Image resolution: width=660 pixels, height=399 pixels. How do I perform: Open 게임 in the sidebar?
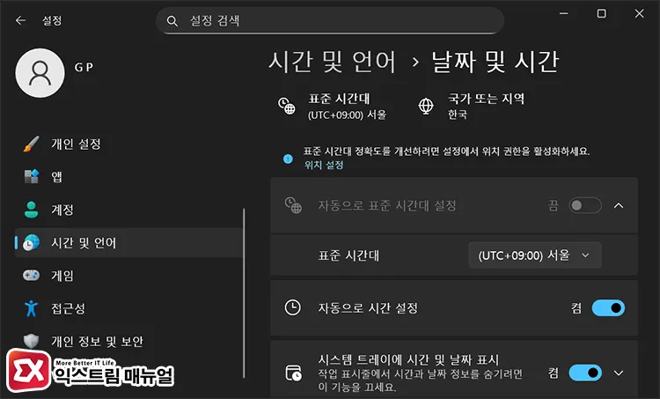(128, 276)
